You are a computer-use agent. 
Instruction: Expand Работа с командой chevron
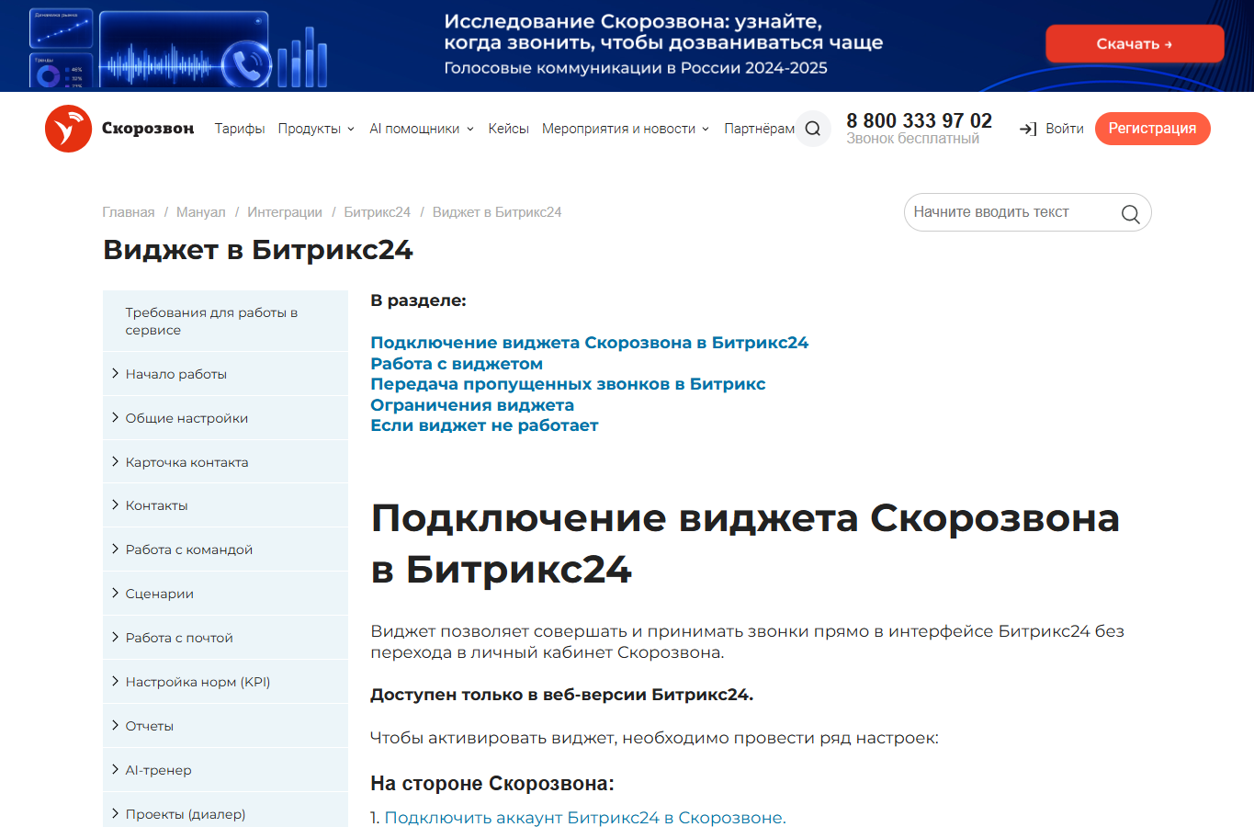(x=115, y=549)
